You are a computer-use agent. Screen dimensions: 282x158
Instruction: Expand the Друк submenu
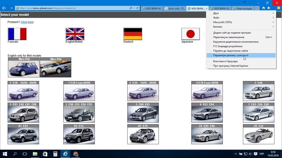tap(241, 13)
